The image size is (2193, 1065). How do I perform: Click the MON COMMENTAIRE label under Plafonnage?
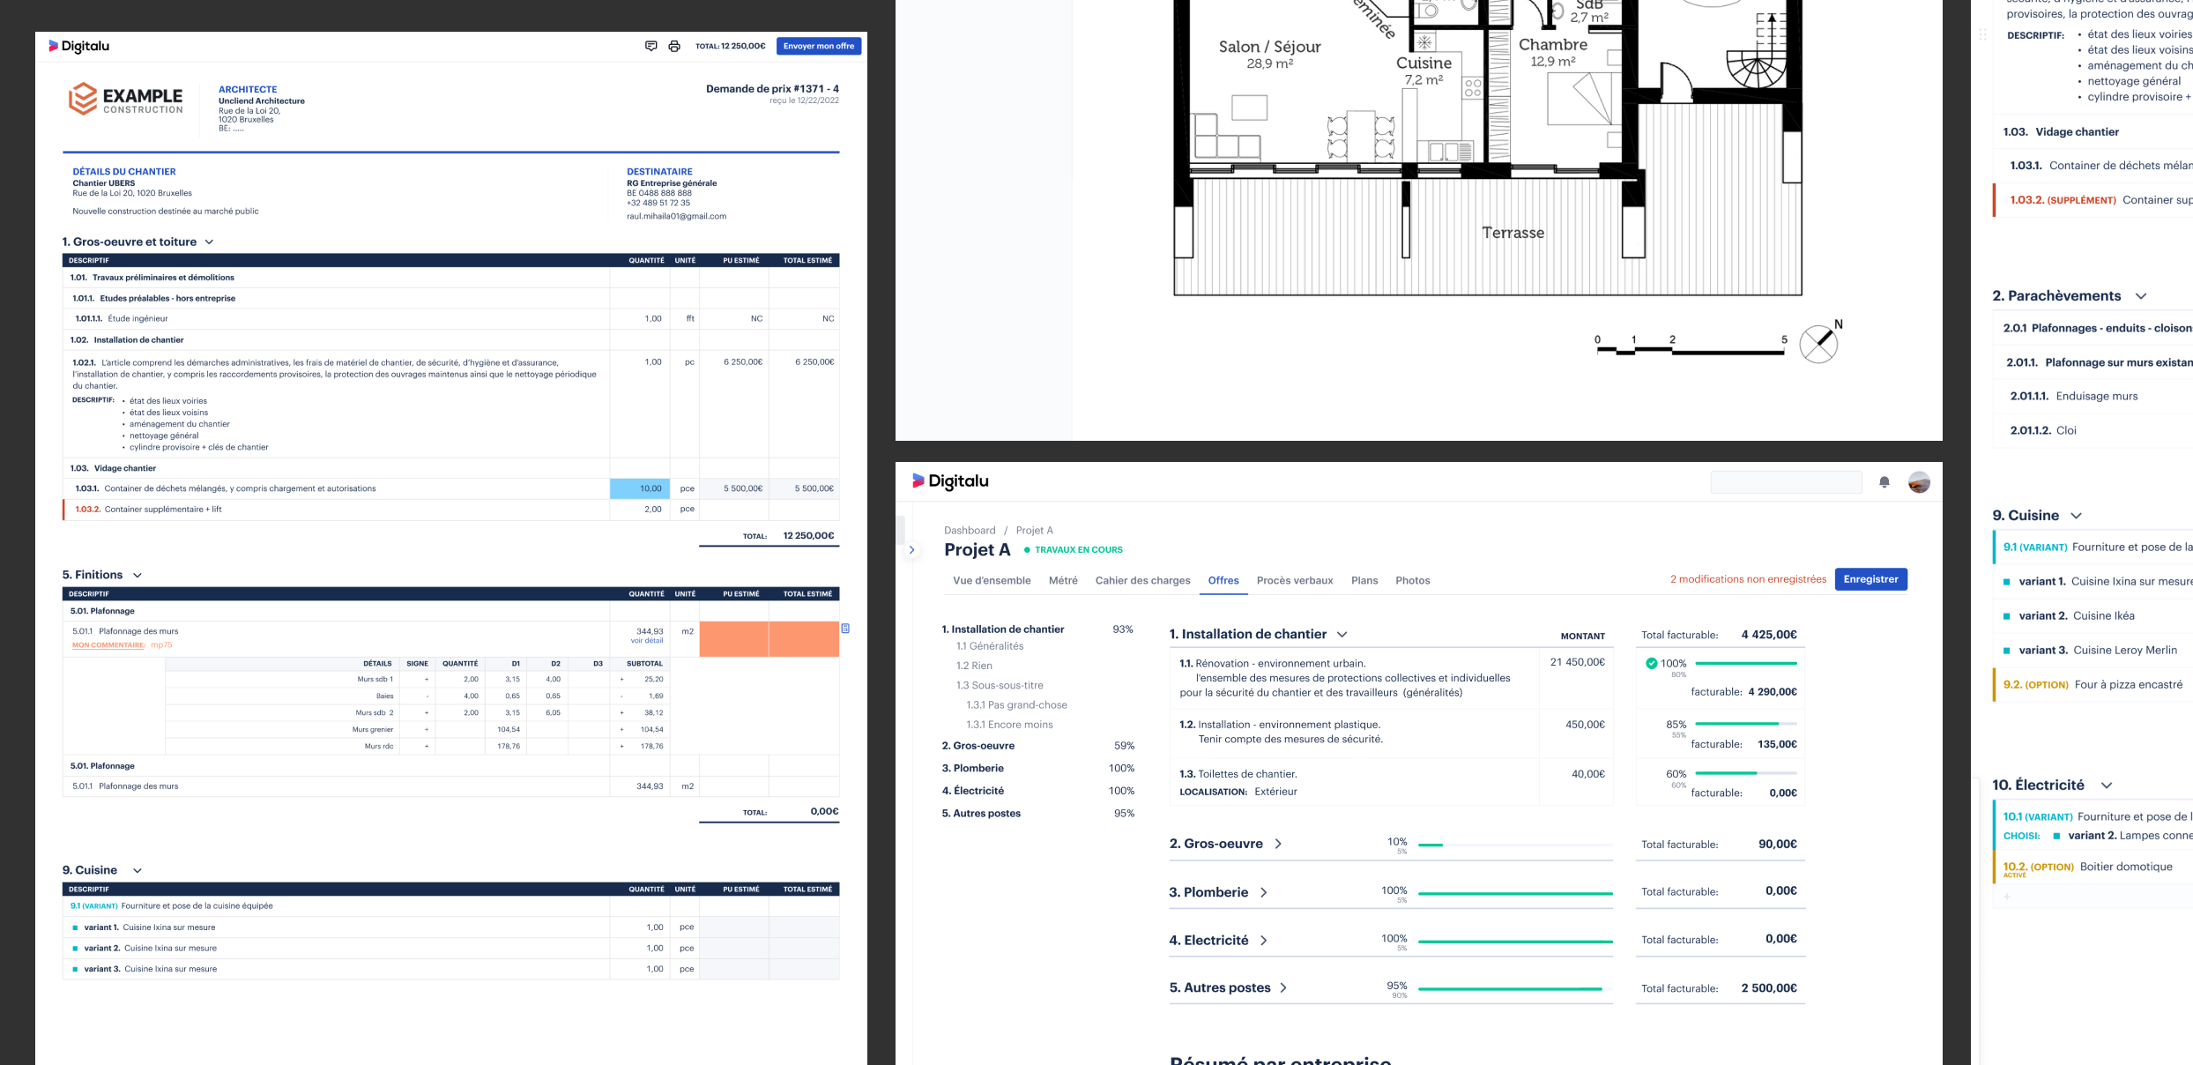[108, 645]
